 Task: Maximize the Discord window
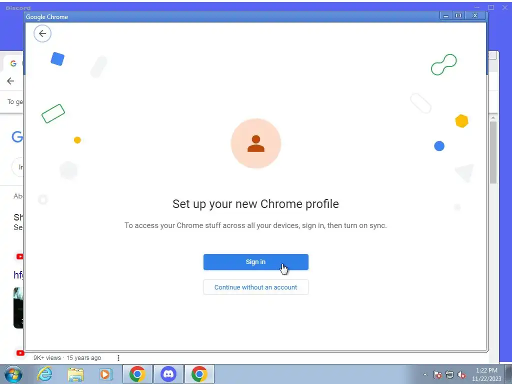491,7
